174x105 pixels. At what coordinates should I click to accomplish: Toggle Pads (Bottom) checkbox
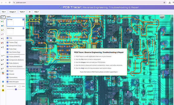click(x=8, y=63)
